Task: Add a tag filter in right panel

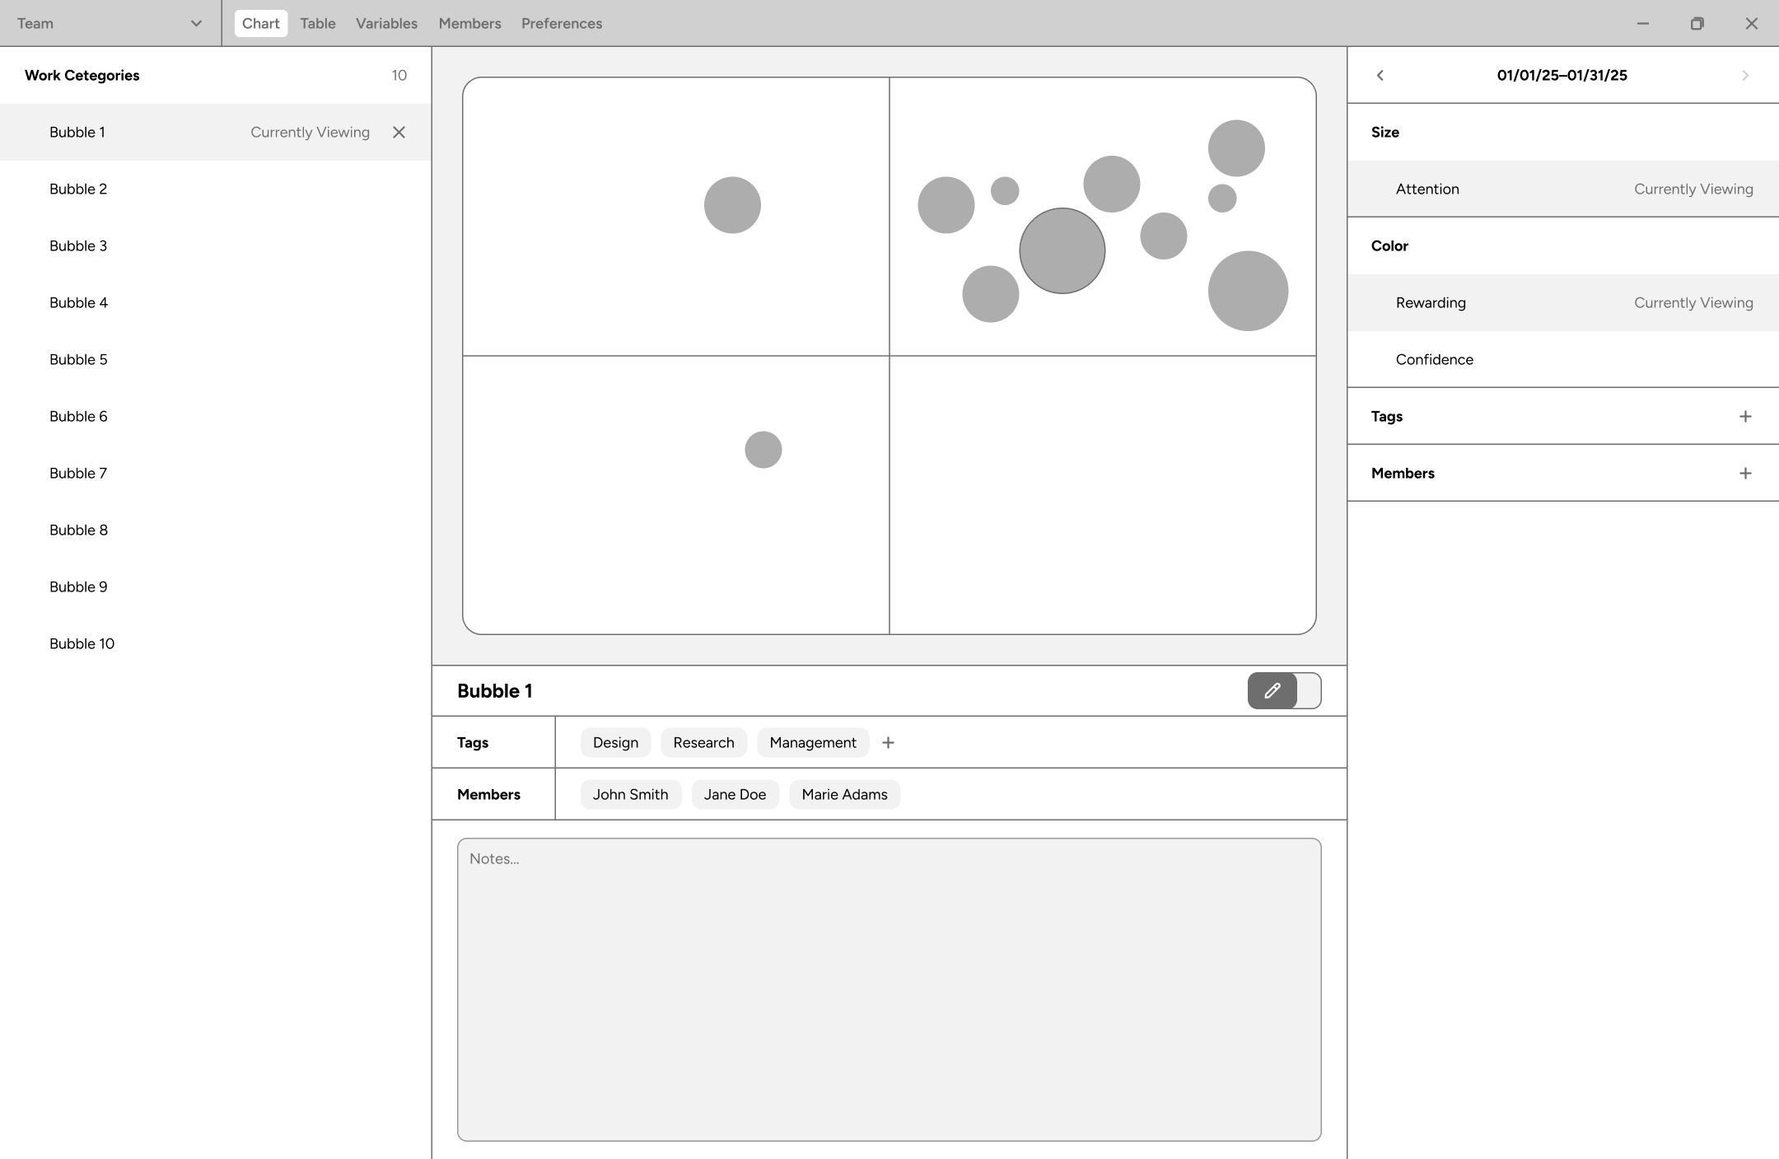Action: [x=1744, y=416]
